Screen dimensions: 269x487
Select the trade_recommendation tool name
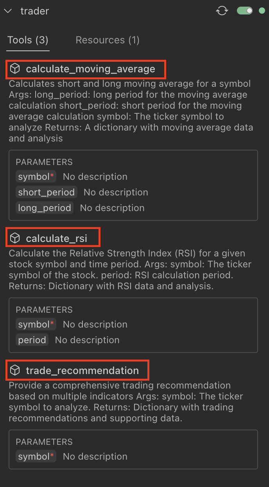tap(82, 371)
